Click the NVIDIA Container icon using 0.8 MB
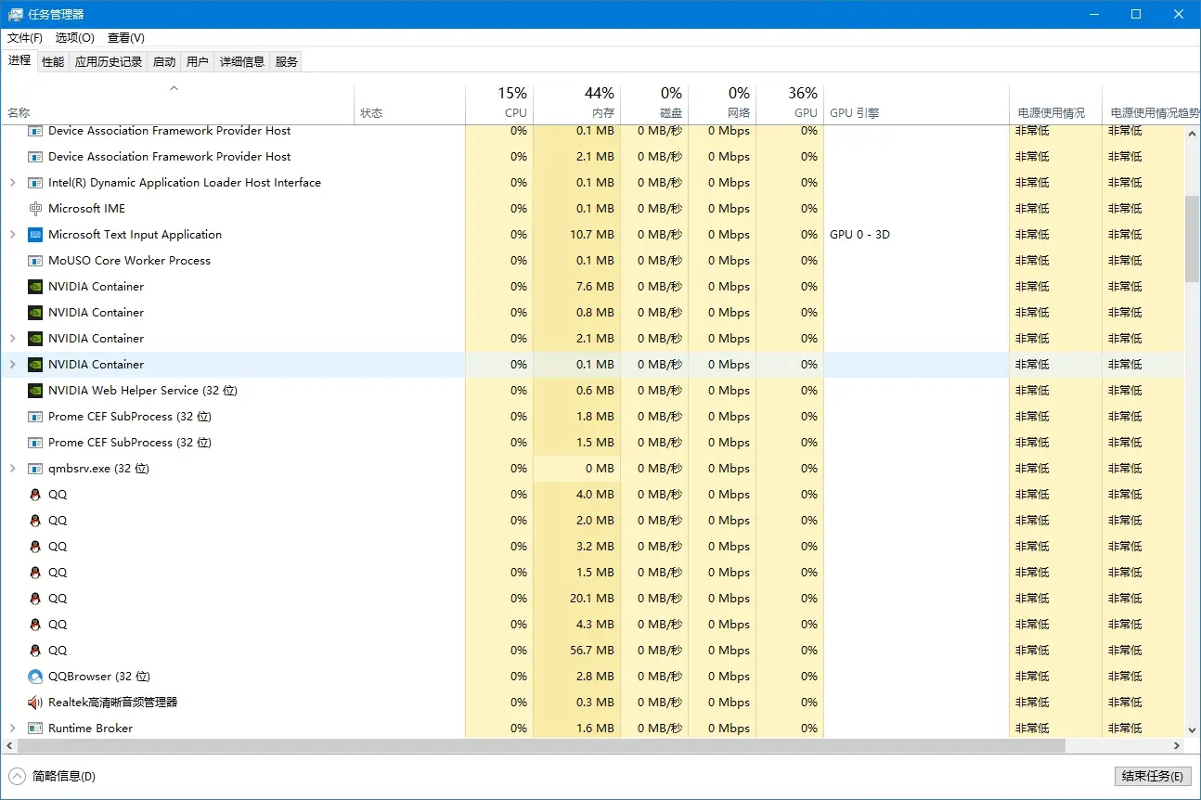The height and width of the screenshot is (800, 1201). (x=35, y=313)
